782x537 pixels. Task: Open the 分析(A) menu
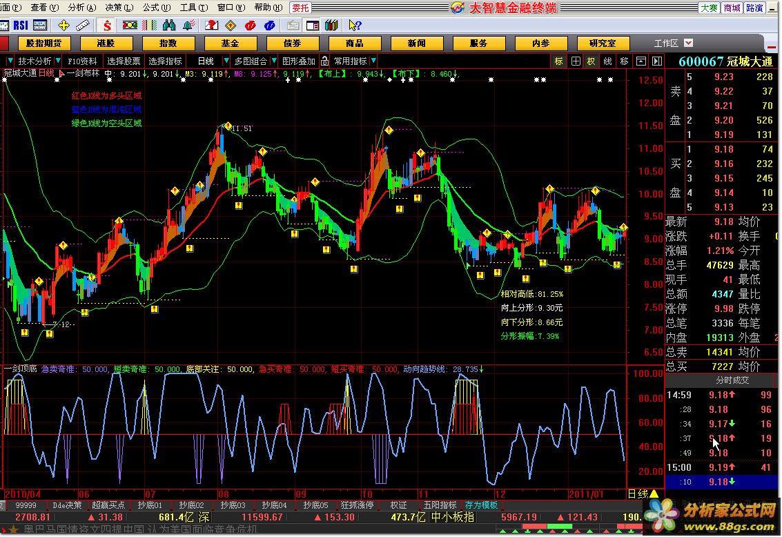(x=82, y=8)
